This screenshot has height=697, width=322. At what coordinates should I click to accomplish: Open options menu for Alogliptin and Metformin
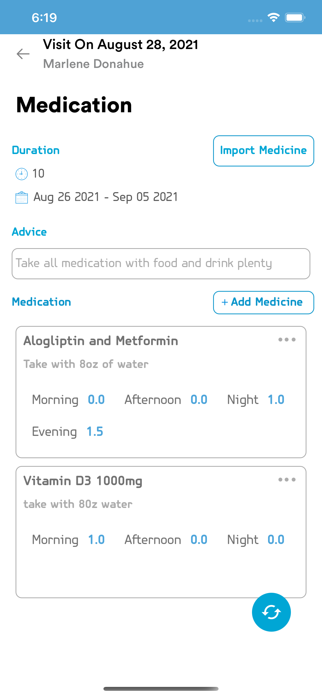coord(287,340)
